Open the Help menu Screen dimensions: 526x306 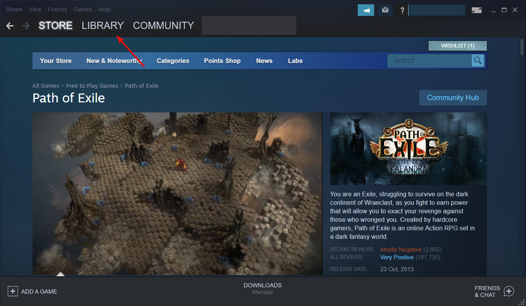104,9
